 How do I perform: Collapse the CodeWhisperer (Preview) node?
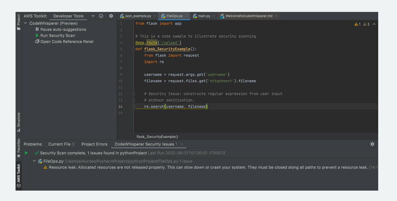click(26, 23)
